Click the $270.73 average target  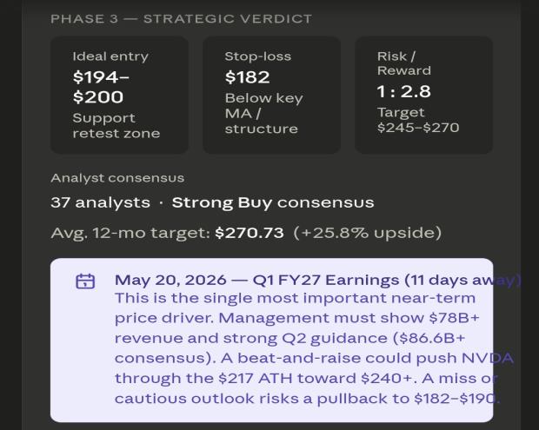[x=250, y=233]
